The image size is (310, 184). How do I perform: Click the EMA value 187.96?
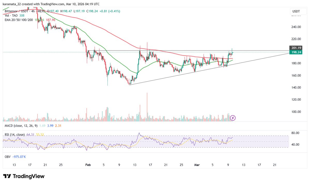pos(50,20)
